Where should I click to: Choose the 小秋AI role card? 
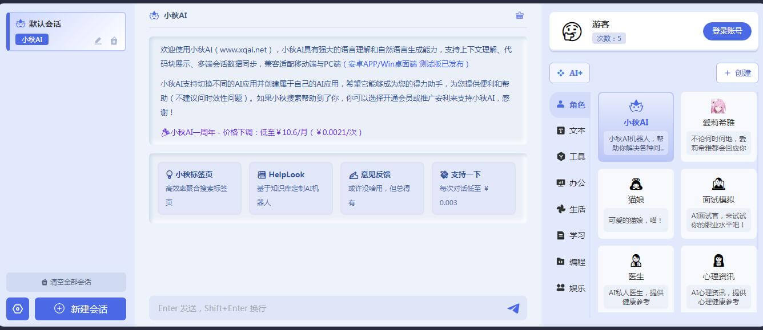636,127
